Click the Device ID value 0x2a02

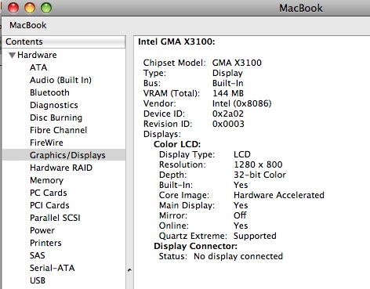tap(228, 114)
